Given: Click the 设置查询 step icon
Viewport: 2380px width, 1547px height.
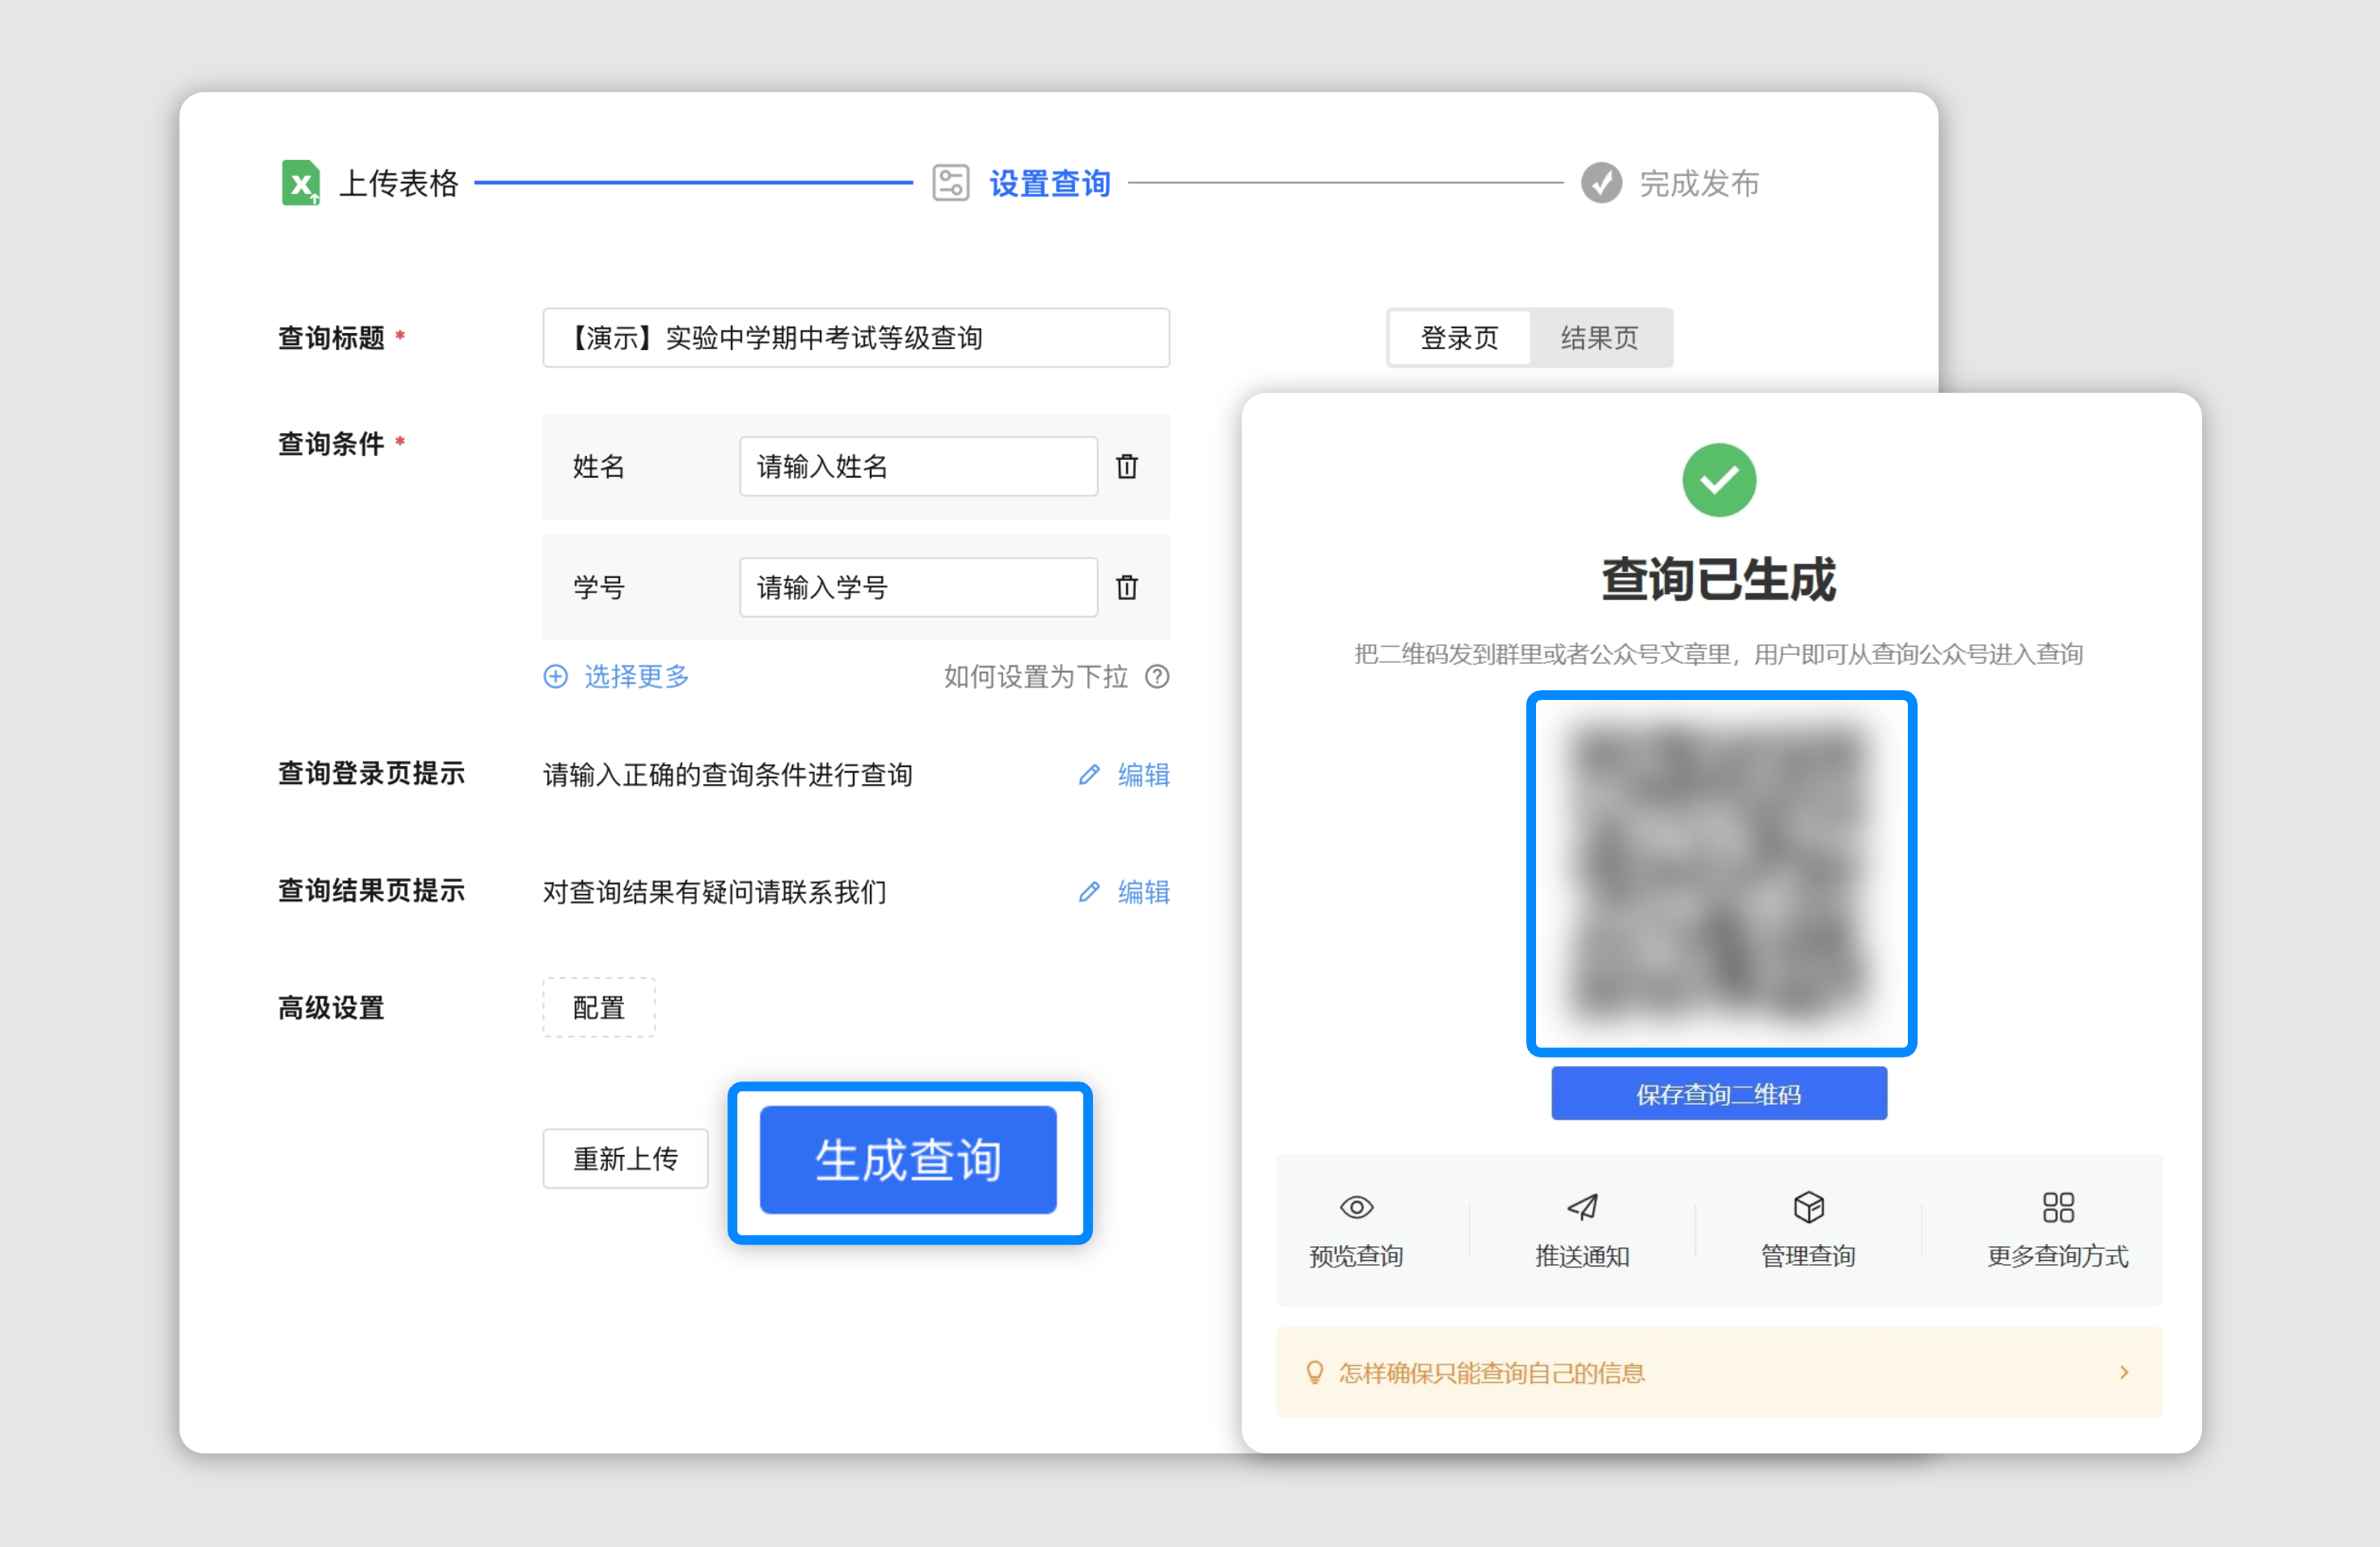Looking at the screenshot, I should [x=950, y=183].
